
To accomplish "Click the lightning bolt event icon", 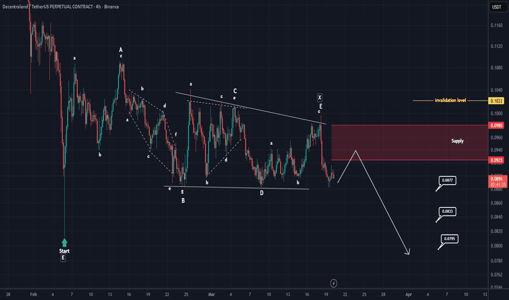I will pyautogui.click(x=333, y=283).
